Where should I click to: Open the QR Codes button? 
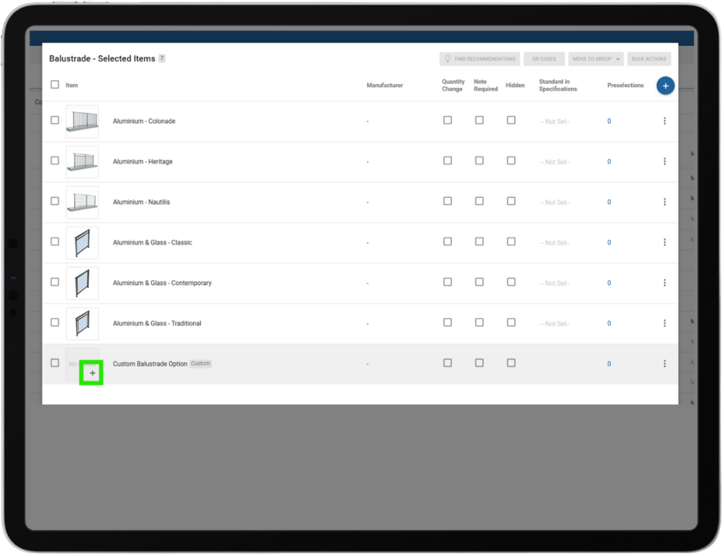(544, 59)
